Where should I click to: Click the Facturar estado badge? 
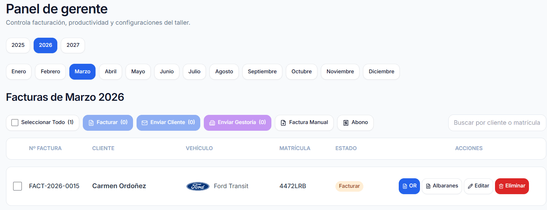[349, 186]
